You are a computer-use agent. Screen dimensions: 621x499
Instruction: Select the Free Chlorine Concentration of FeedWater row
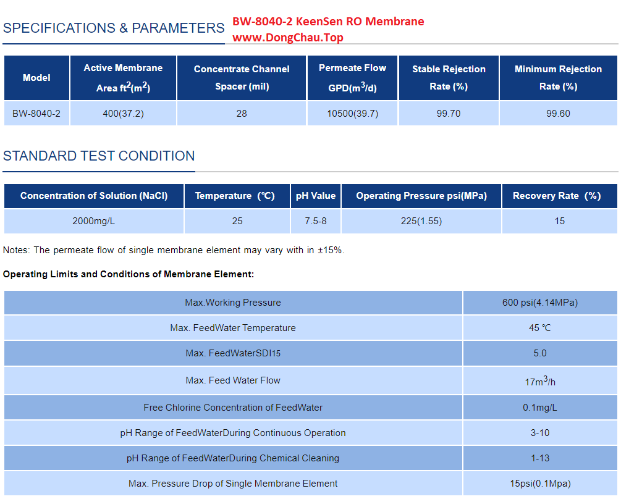point(233,408)
